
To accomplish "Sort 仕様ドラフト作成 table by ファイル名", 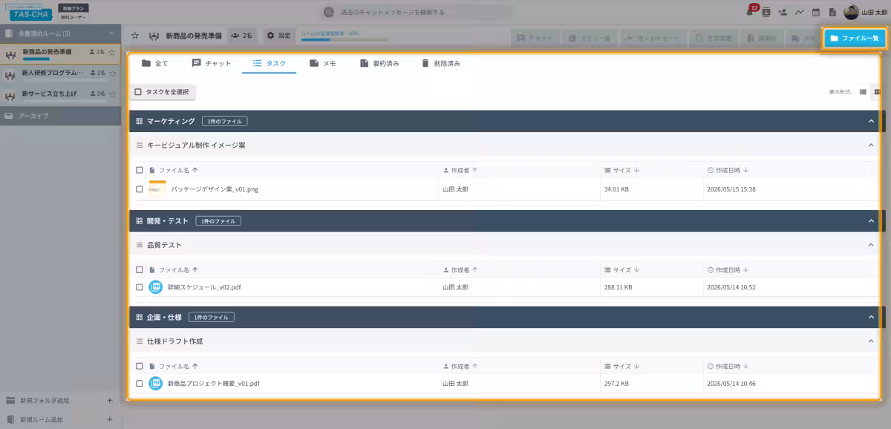I will (177, 367).
